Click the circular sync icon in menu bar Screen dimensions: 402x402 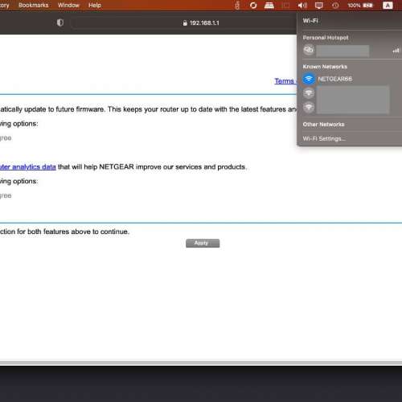point(253,6)
